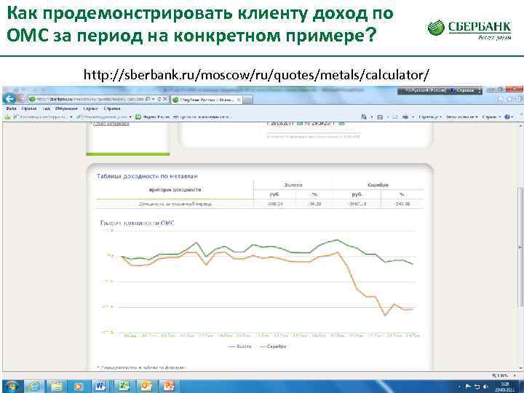524x393 pixels.
Task: Open the Страница command bar dropdown
Action: (x=430, y=117)
